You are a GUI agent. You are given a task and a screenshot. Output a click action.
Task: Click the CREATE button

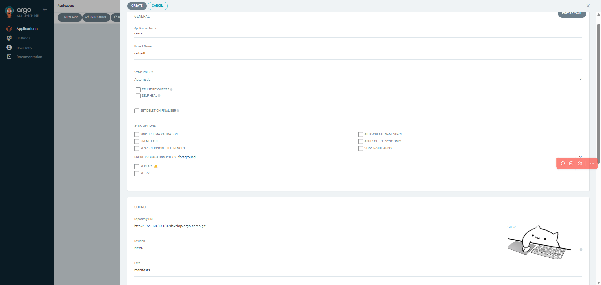point(137,6)
